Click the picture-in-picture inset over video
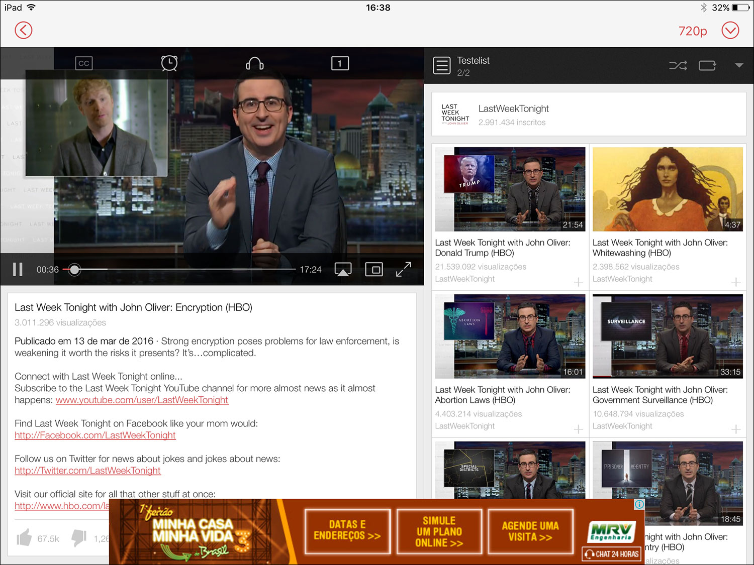The width and height of the screenshot is (754, 565). click(97, 123)
